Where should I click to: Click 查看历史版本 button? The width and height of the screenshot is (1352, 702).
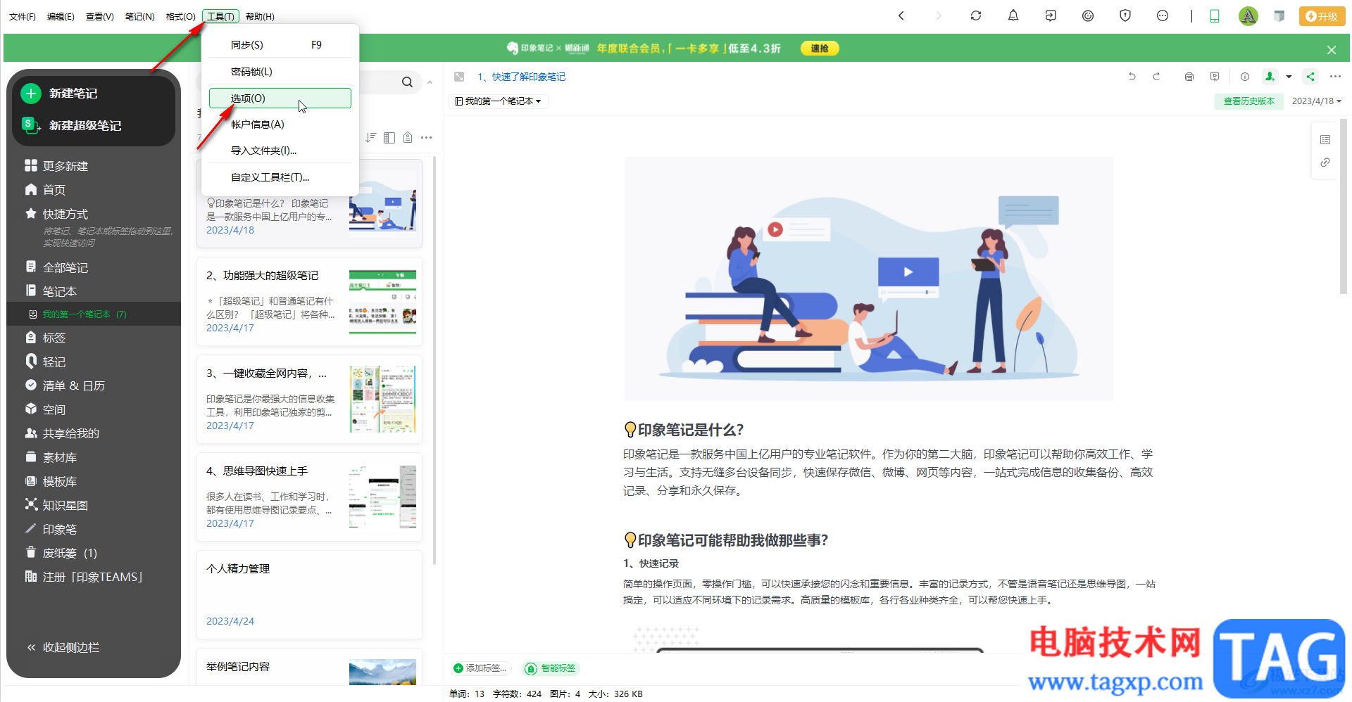[x=1249, y=101]
